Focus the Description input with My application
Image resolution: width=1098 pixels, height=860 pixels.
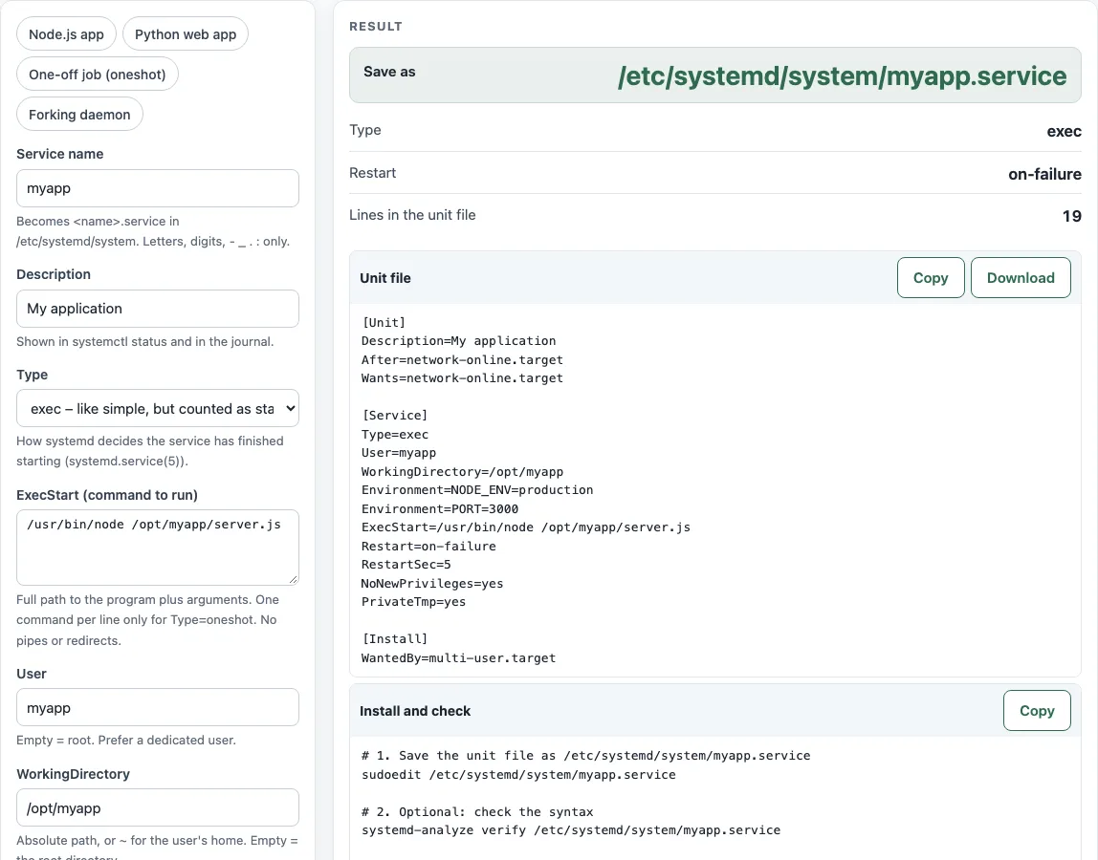pyautogui.click(x=158, y=309)
